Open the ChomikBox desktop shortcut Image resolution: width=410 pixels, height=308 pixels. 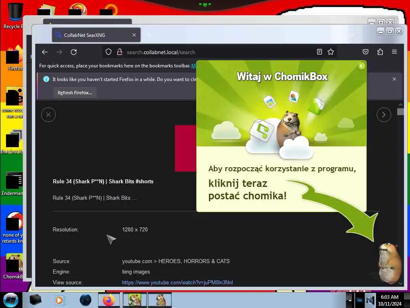point(14,266)
